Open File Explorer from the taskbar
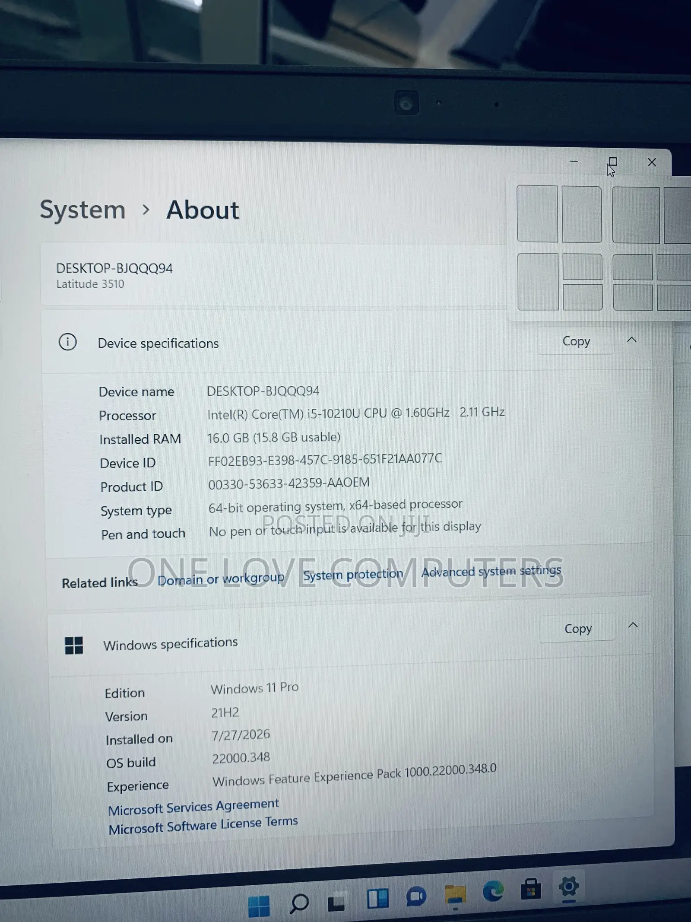The height and width of the screenshot is (922, 691). (455, 894)
